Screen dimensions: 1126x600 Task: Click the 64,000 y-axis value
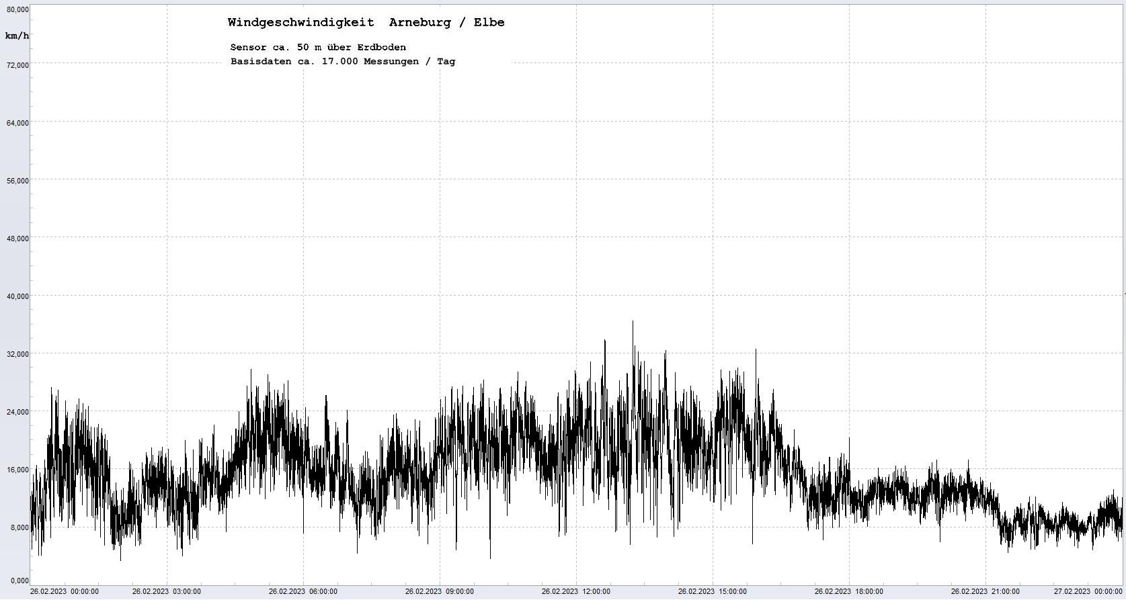tap(17, 122)
